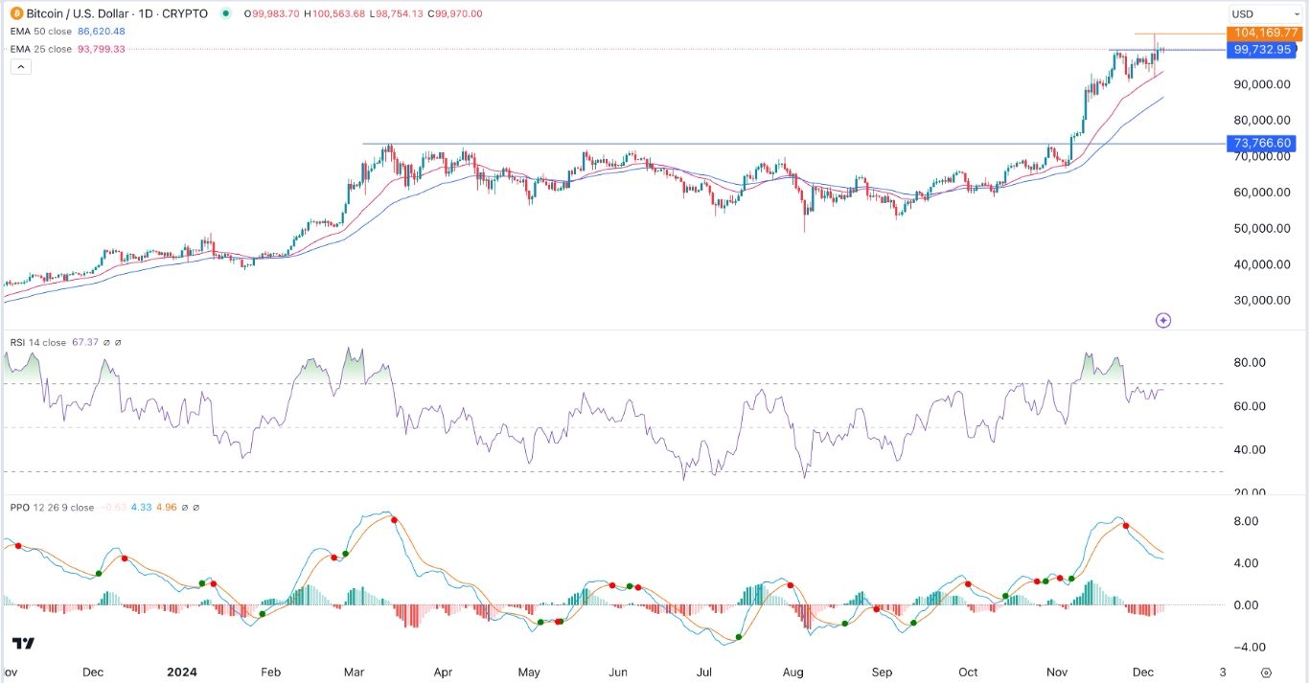Click the 104,169.77 orange price label
This screenshot has width=1309, height=683.
(1263, 33)
